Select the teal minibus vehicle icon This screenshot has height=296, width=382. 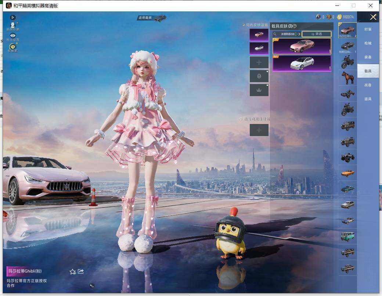pyautogui.click(x=347, y=237)
